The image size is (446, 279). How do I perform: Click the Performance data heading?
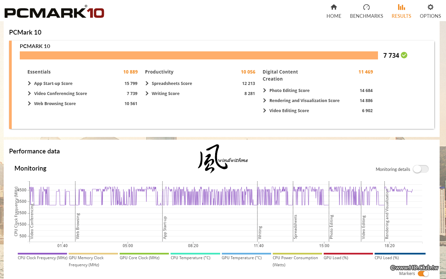coord(34,151)
